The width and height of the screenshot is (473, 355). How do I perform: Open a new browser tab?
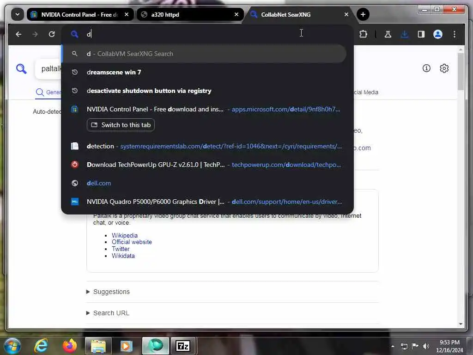tap(363, 14)
